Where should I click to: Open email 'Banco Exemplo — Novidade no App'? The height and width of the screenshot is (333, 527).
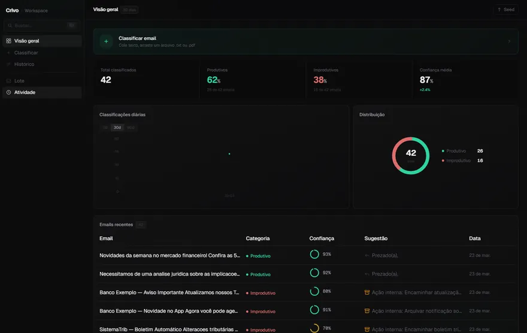pyautogui.click(x=169, y=311)
